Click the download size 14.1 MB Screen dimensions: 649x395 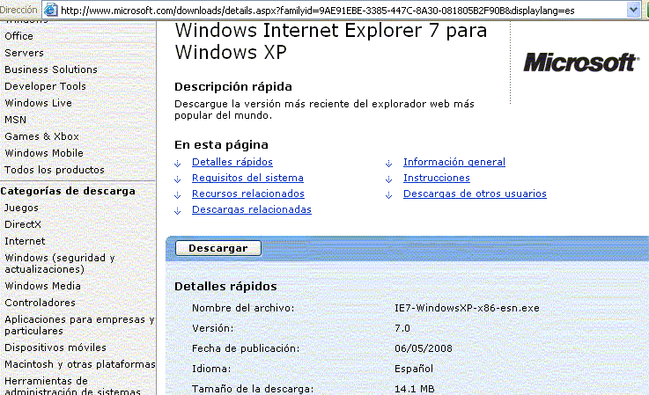click(414, 389)
